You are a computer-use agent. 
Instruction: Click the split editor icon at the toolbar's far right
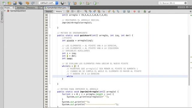[x=190, y=11]
